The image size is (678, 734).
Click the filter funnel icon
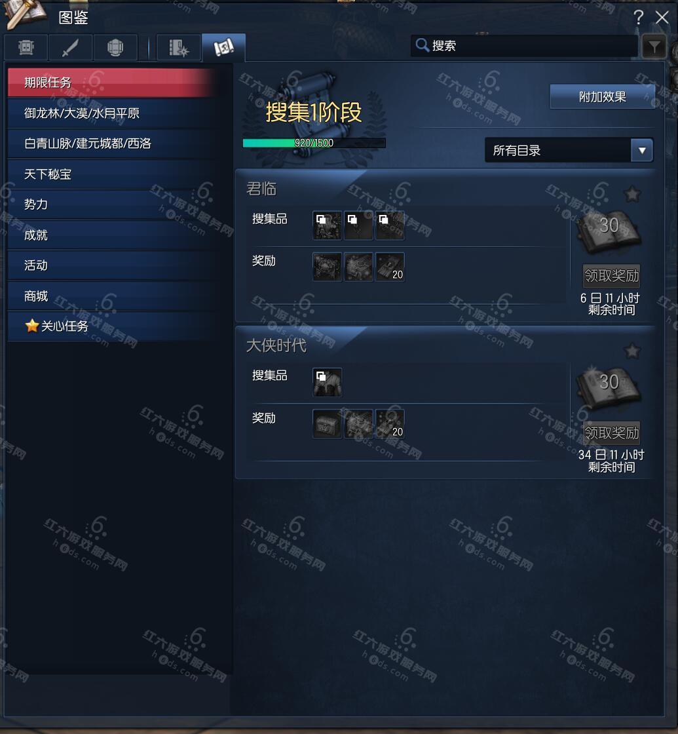click(x=654, y=47)
